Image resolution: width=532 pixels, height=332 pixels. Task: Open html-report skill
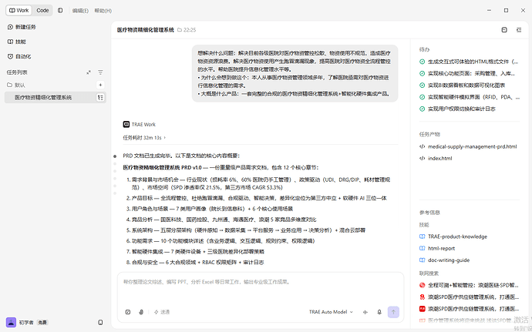pyautogui.click(x=442, y=249)
